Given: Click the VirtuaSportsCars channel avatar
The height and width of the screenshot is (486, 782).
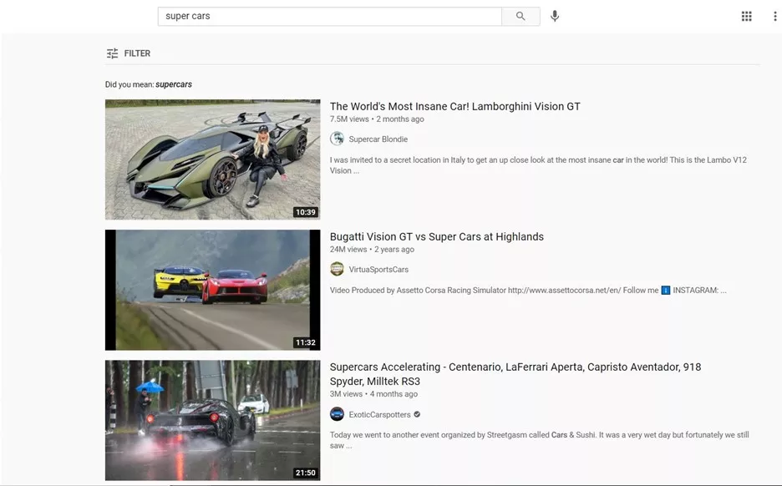Looking at the screenshot, I should point(338,269).
